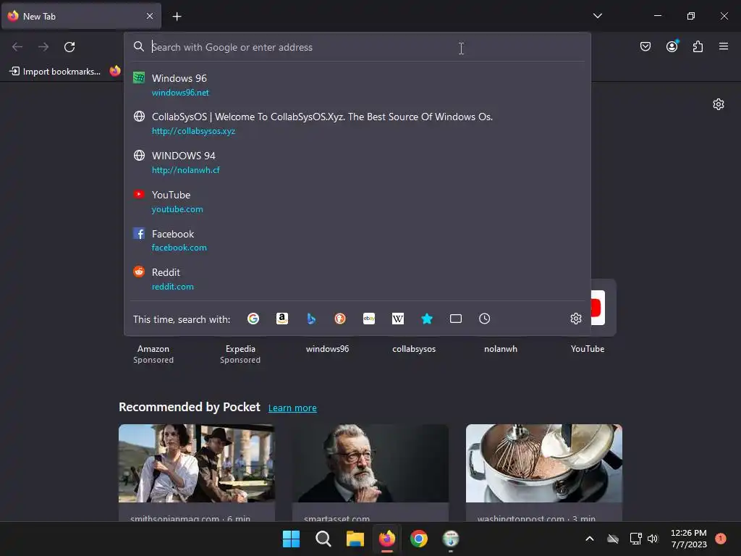Choose the WINDOWS 94 suggestion
Screen dimensions: 741x556
coord(357,162)
